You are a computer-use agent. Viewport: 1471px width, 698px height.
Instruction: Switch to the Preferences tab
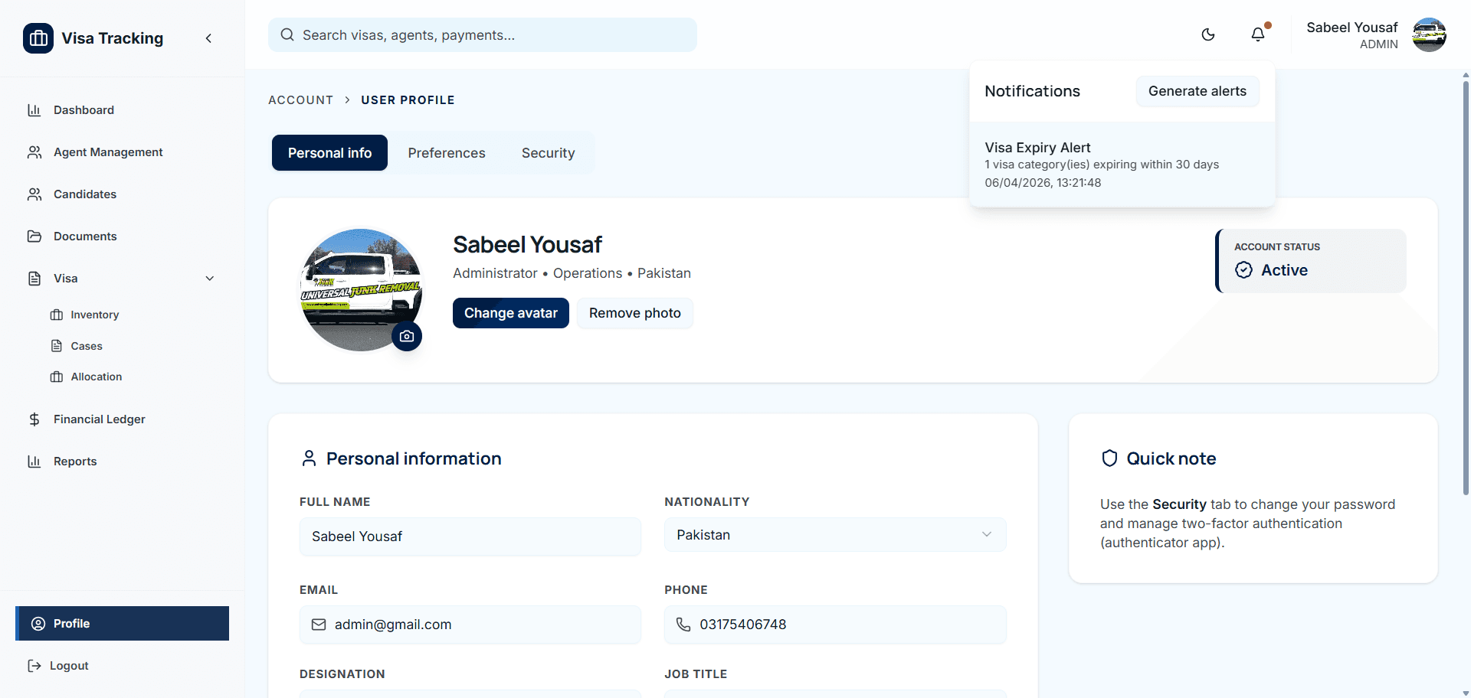pyautogui.click(x=447, y=153)
